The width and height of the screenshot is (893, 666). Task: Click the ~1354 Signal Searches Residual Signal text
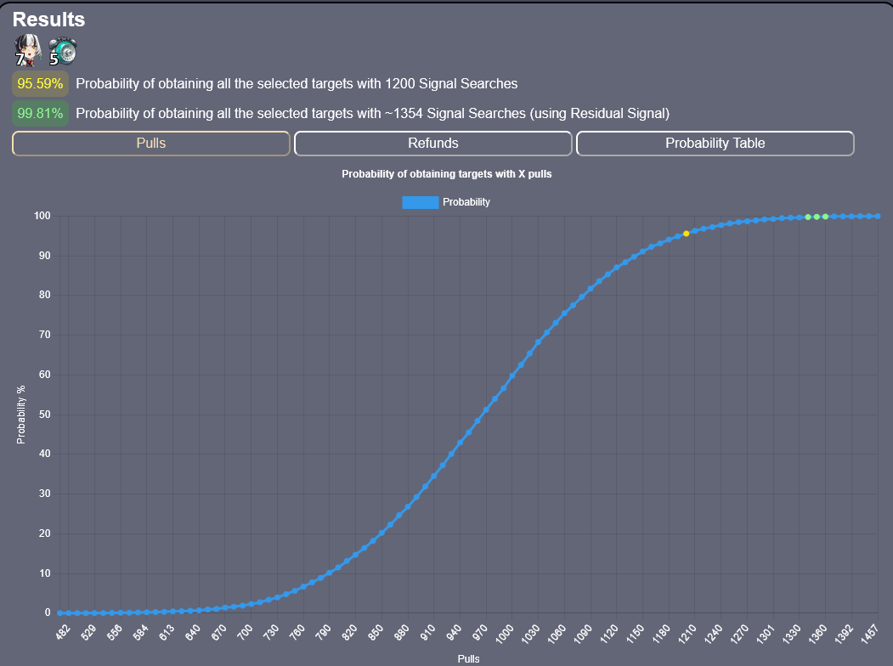[x=372, y=113]
